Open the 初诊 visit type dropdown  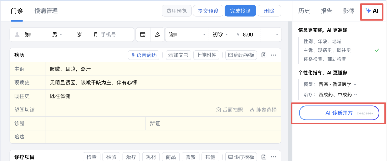pos(220,34)
